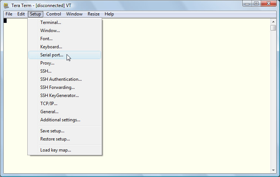Click the scrollbar down arrow
280x177 pixels.
pos(273,170)
